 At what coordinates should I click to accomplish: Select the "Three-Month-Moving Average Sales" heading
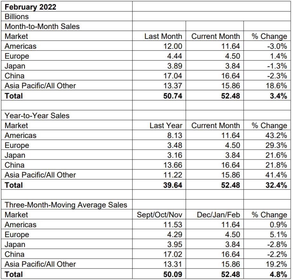(x=66, y=205)
